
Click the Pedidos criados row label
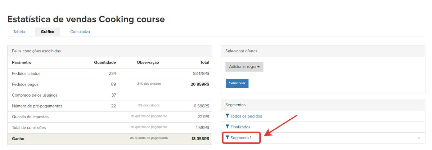coord(26,74)
